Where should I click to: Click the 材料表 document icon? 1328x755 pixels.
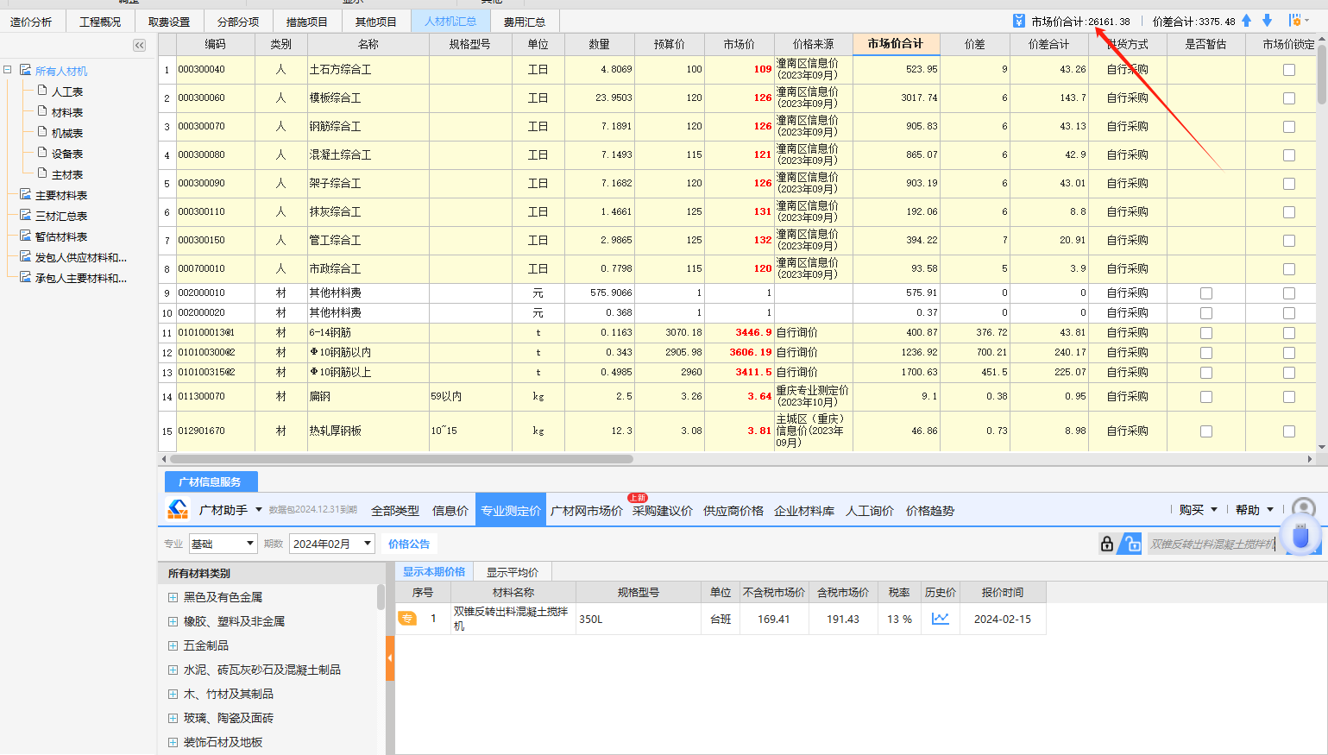(x=42, y=111)
